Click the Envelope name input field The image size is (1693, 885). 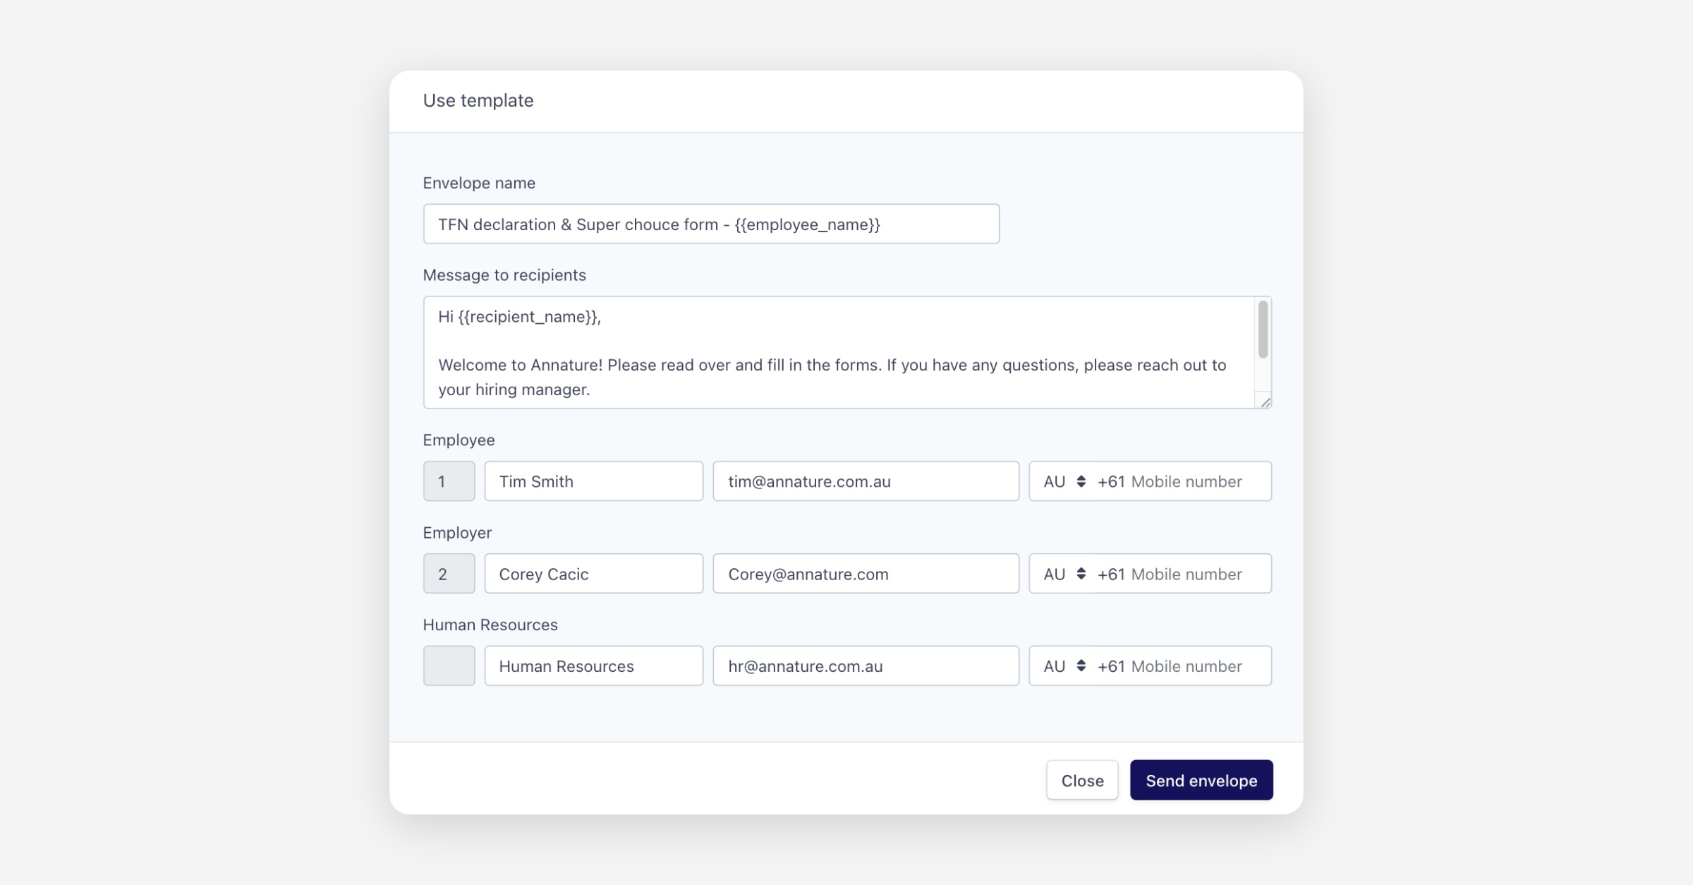click(710, 224)
